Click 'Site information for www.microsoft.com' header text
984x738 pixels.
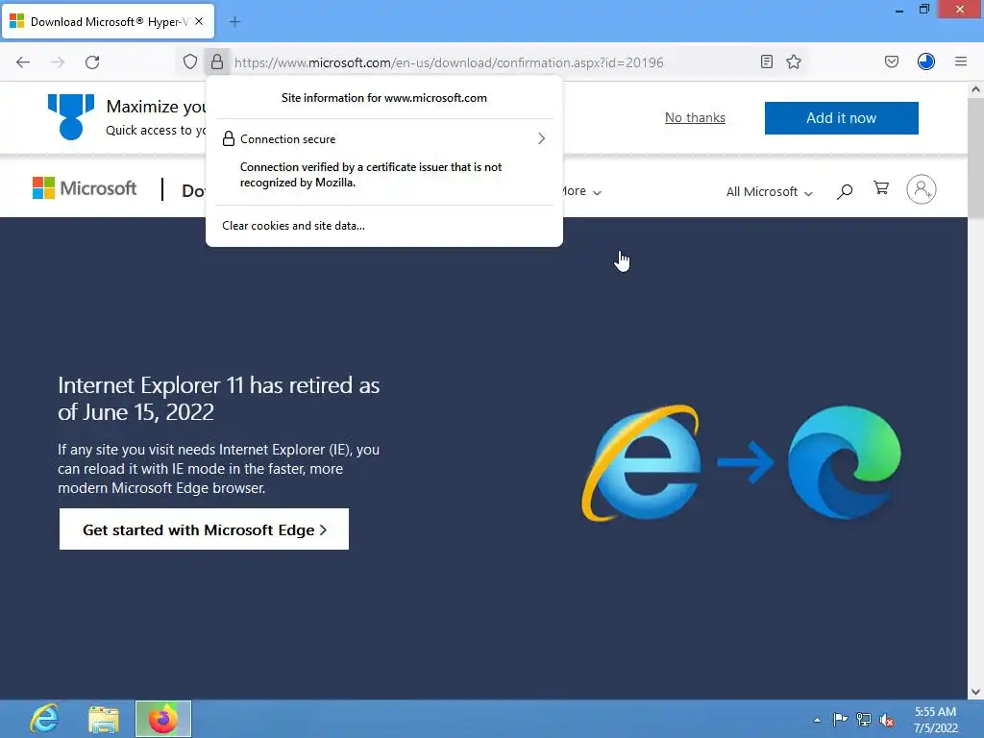pos(384,98)
